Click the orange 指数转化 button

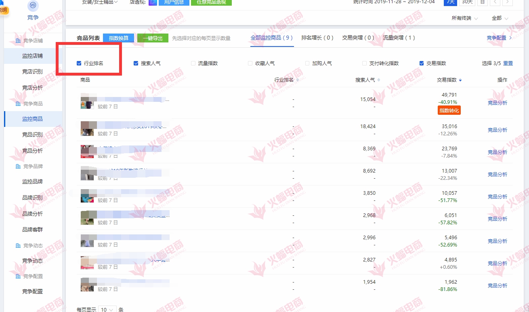tap(449, 111)
